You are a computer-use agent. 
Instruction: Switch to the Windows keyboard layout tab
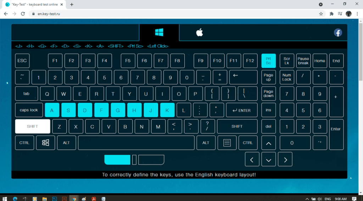tap(159, 32)
